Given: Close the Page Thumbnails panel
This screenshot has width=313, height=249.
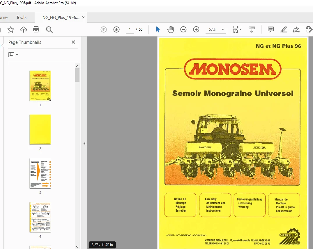Looking at the screenshot, I should tap(73, 42).
